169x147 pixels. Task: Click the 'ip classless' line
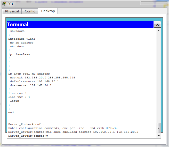tap(19, 54)
